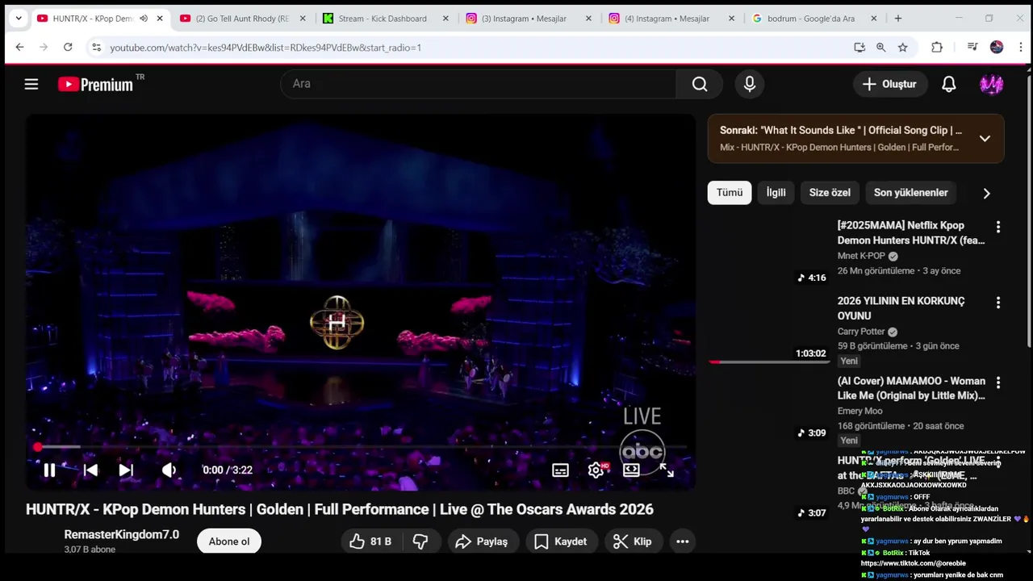Screen dimensions: 1033x581
Task: Click the search magnifier button
Action: 700,84
